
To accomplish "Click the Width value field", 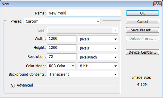I will tap(62, 38).
